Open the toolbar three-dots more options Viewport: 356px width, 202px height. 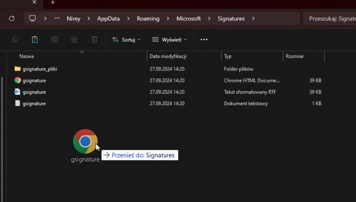[x=204, y=40]
